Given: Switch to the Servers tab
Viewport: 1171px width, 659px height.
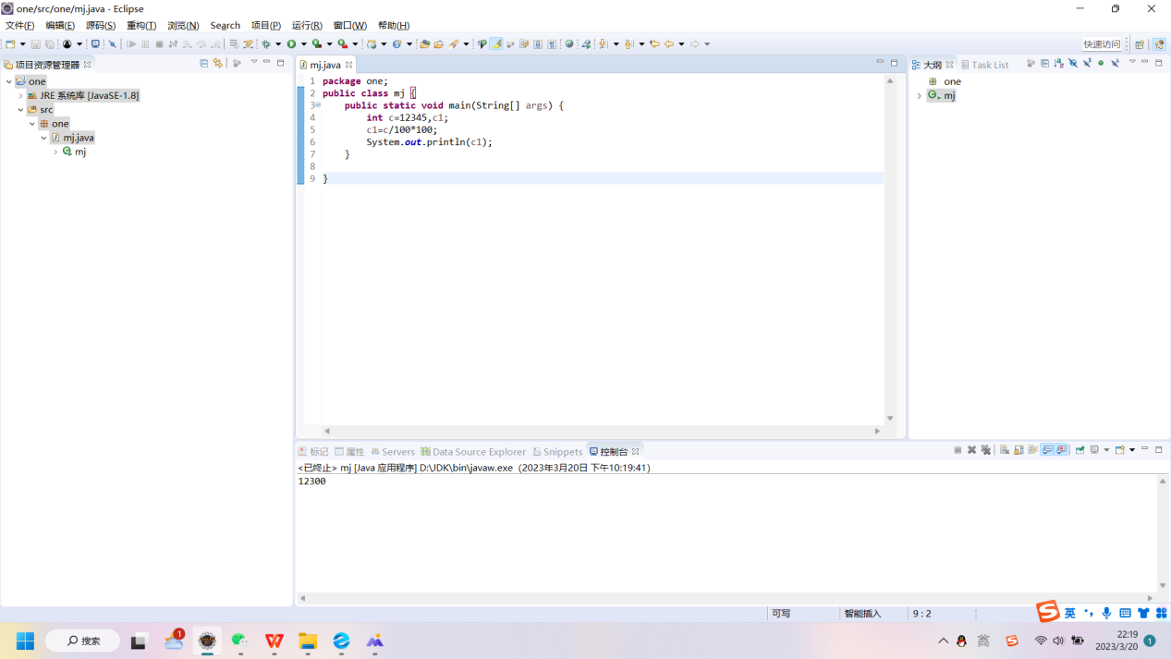Looking at the screenshot, I should pos(393,452).
